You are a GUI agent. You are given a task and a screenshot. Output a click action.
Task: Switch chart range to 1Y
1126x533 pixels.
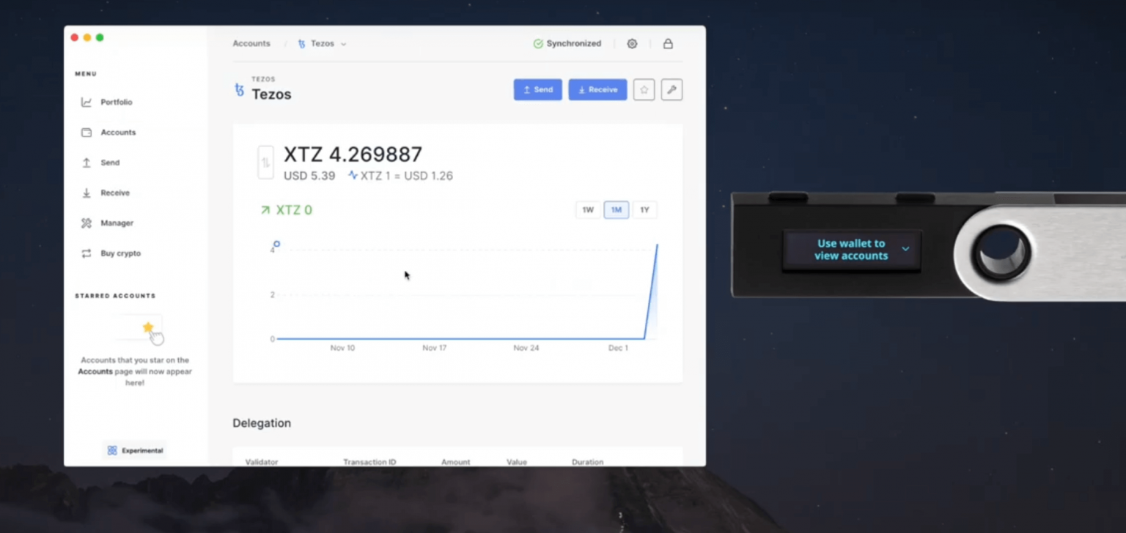coord(644,209)
